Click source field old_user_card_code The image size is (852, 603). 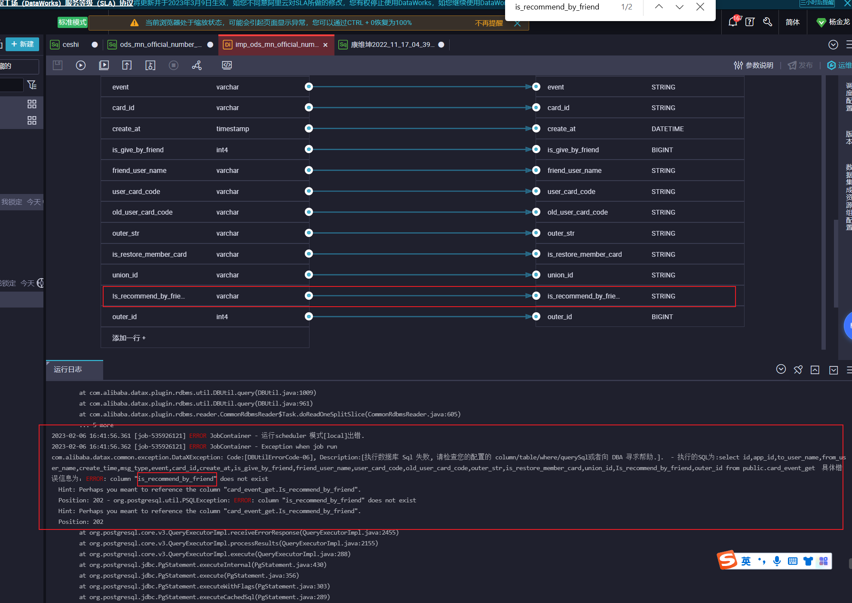[142, 212]
